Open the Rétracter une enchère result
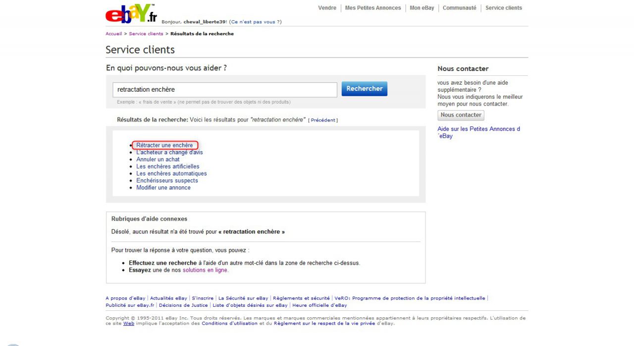Image resolution: width=634 pixels, height=346 pixels. coord(164,145)
